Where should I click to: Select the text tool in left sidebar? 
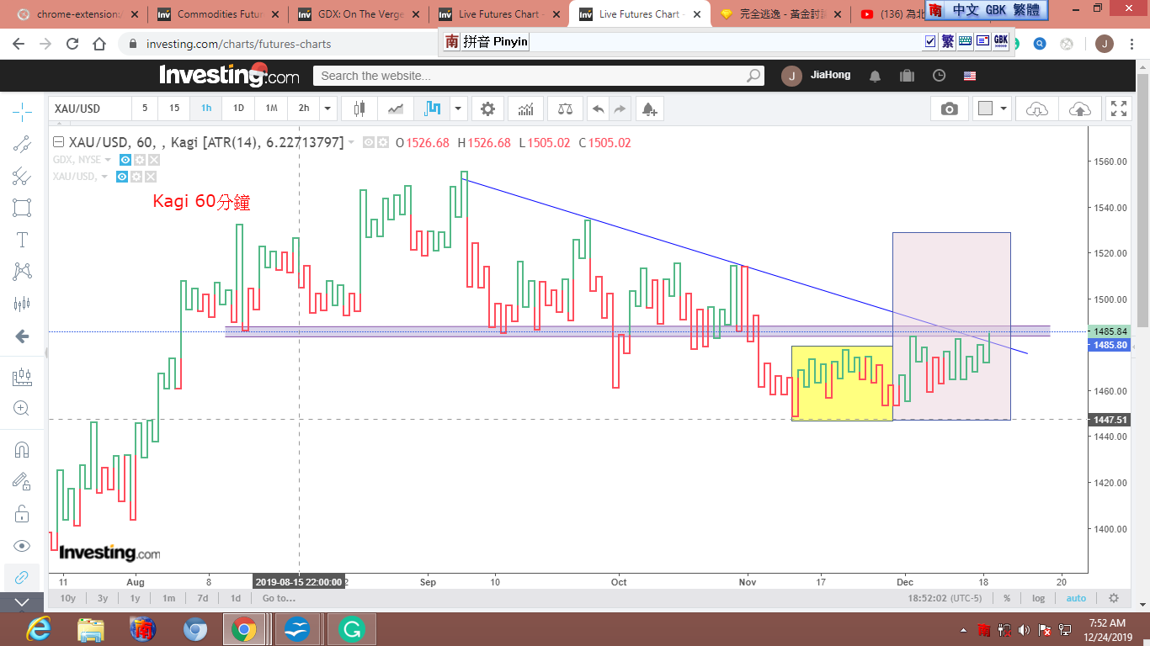coord(22,240)
